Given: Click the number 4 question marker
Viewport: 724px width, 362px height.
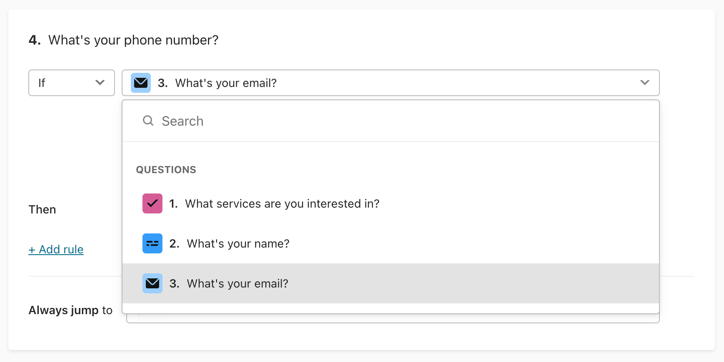Looking at the screenshot, I should click(35, 40).
